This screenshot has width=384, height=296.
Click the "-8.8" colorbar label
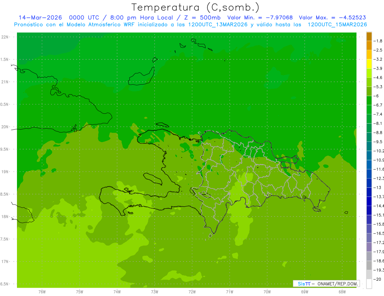pyautogui.click(x=379, y=133)
